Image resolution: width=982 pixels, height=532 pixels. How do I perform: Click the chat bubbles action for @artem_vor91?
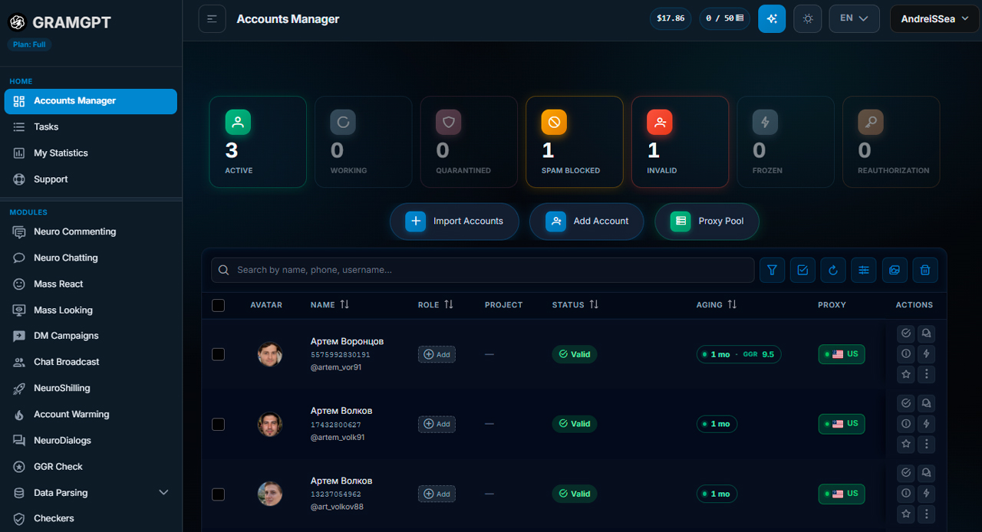point(927,333)
